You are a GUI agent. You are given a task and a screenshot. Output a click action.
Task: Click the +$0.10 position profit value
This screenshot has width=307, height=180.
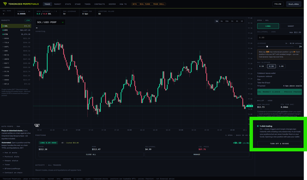pyautogui.click(x=237, y=143)
